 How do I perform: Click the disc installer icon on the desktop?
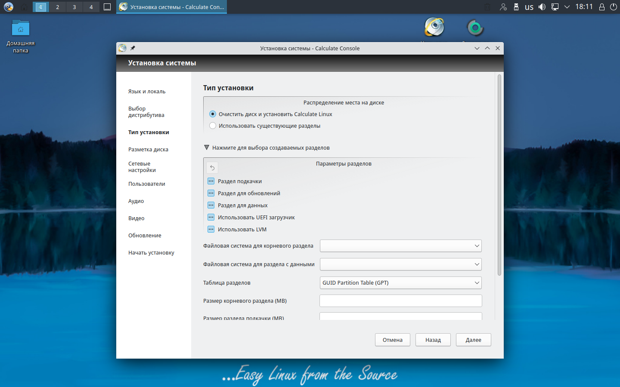[434, 27]
